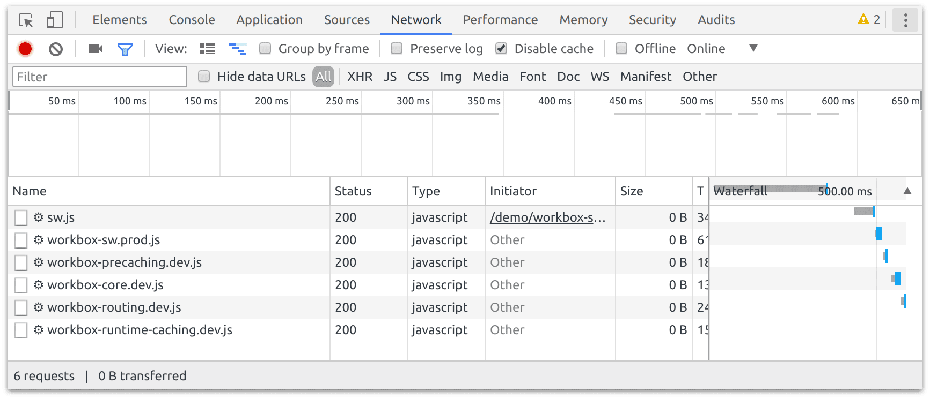Filter requests by XHR type

(x=360, y=77)
